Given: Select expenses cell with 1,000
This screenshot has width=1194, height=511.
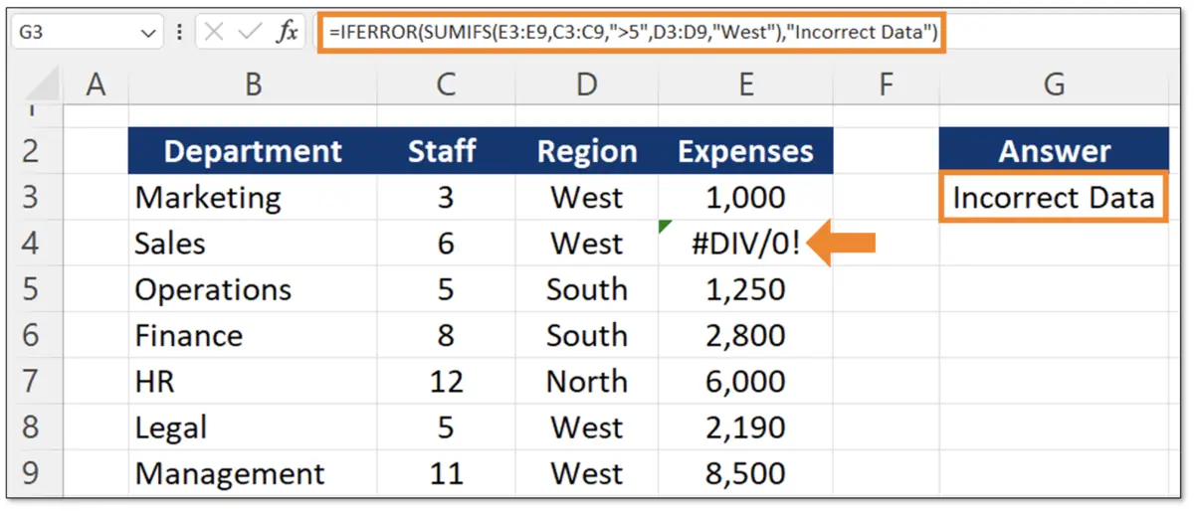Looking at the screenshot, I should point(746,197).
